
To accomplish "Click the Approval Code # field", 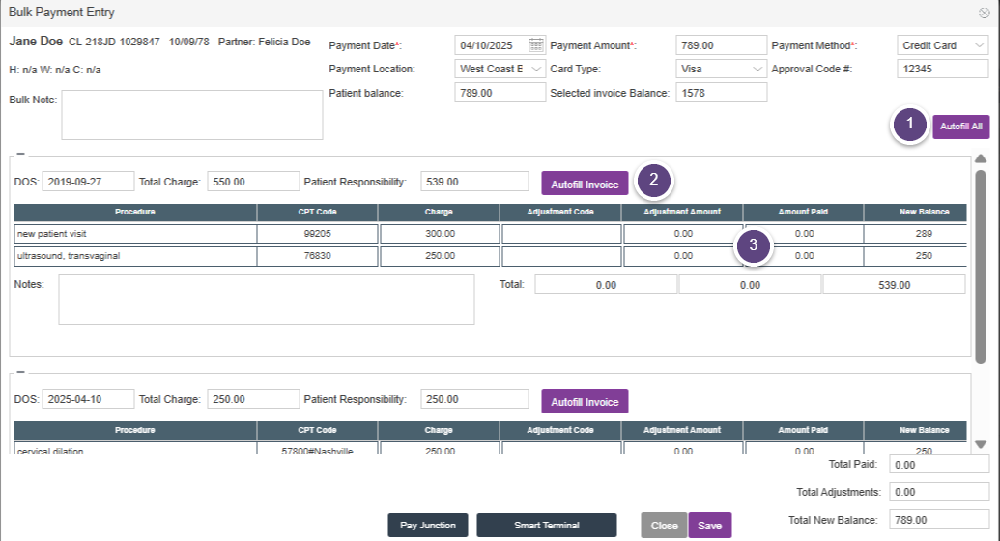I will coord(942,69).
